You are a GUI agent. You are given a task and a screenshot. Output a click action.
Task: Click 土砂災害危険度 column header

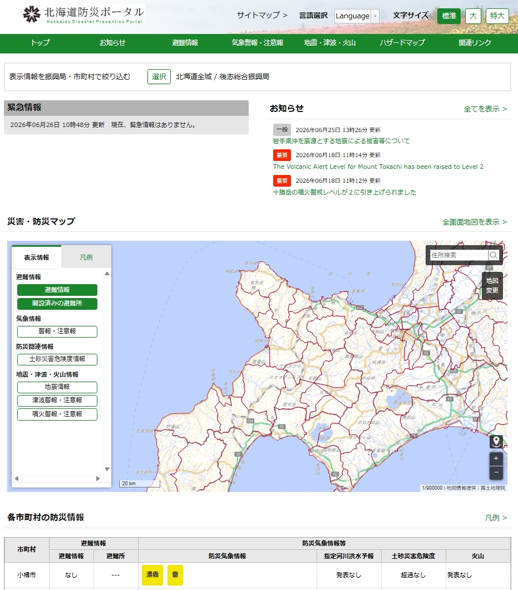[413, 556]
